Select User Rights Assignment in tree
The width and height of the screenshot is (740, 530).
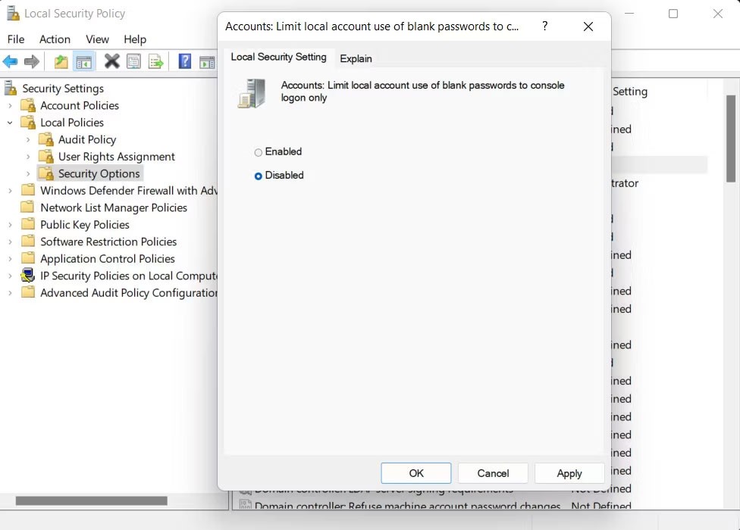coord(116,157)
